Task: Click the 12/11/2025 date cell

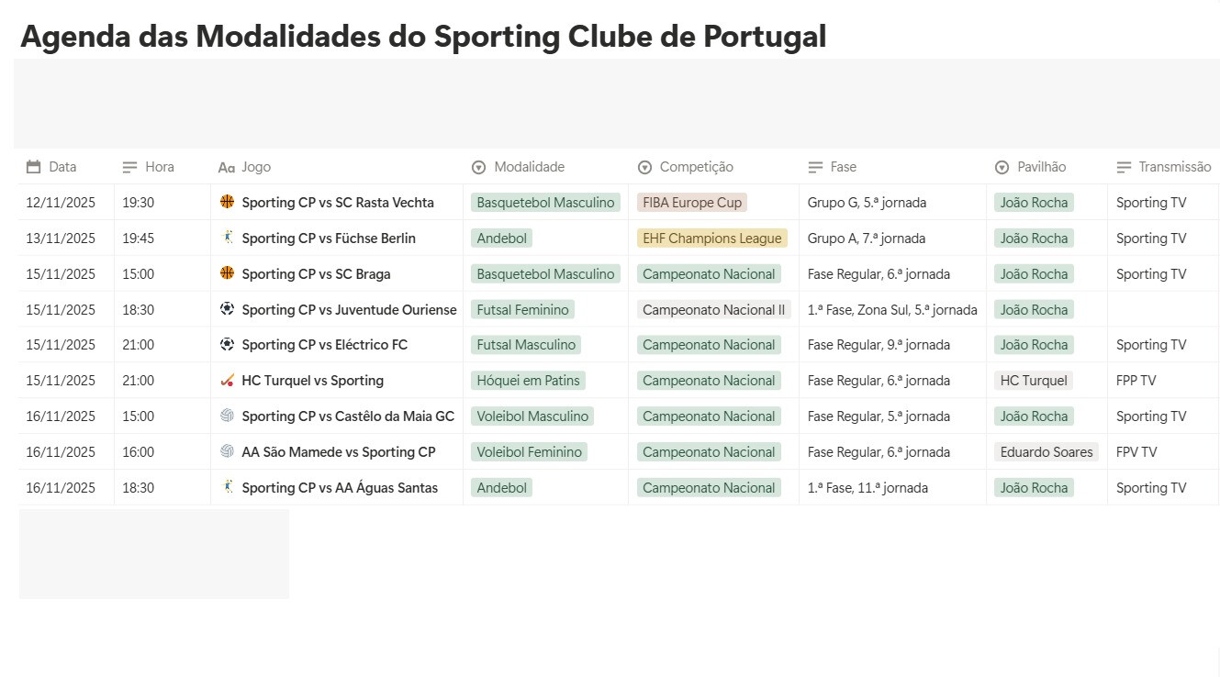Action: (61, 203)
